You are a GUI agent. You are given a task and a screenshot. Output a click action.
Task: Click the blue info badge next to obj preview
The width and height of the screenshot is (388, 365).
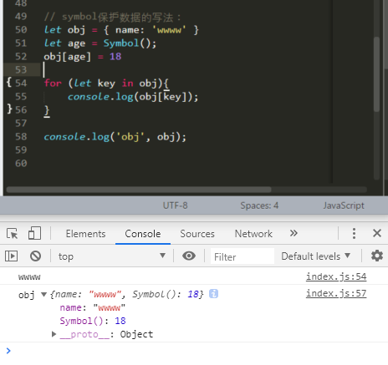point(213,294)
